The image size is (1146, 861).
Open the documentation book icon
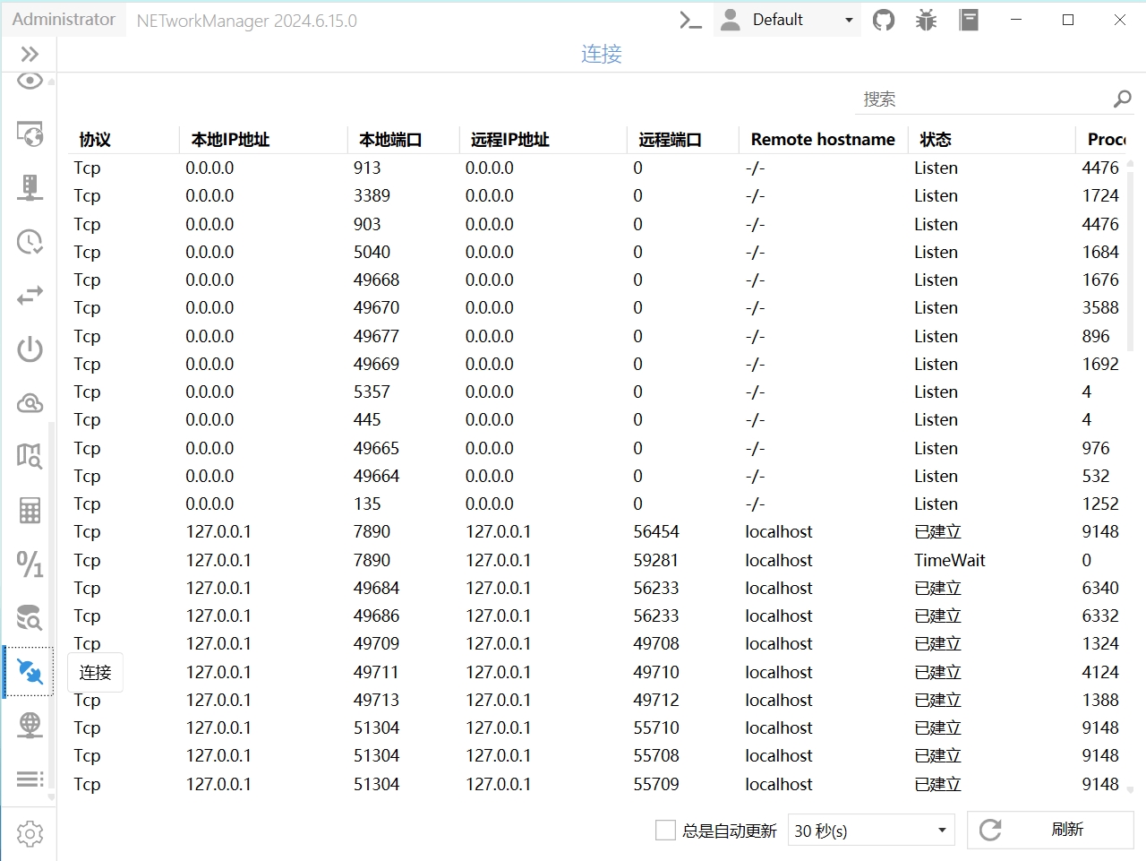pyautogui.click(x=969, y=20)
